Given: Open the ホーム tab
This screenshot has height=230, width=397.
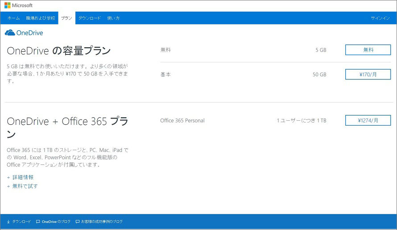Looking at the screenshot, I should 14,18.
